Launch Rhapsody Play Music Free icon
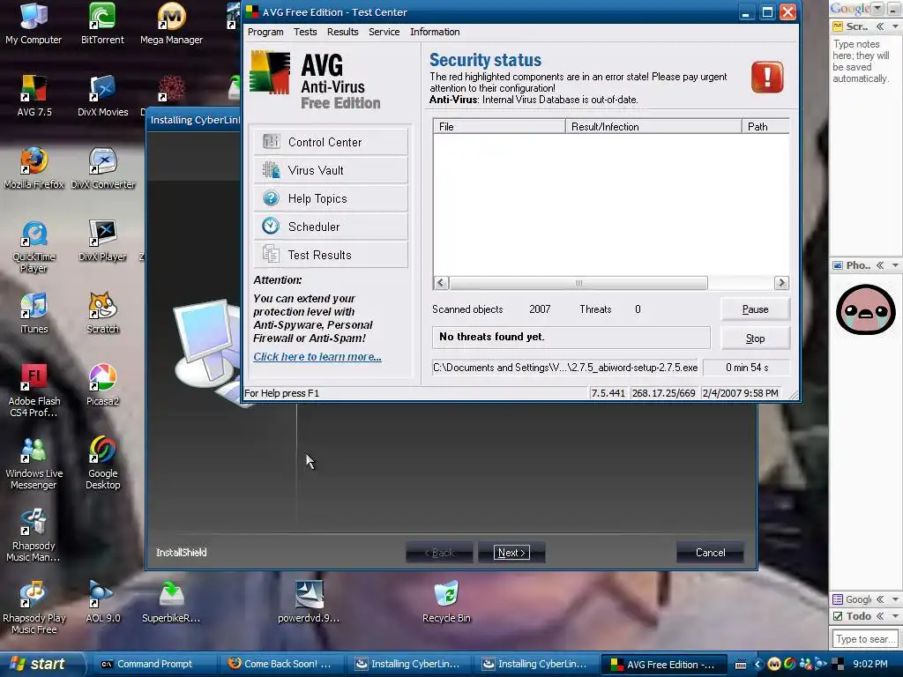The width and height of the screenshot is (903, 677). pyautogui.click(x=34, y=607)
